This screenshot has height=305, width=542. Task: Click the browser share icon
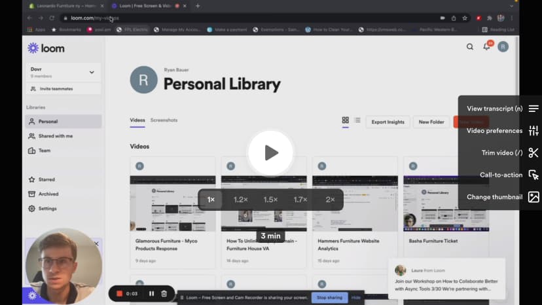[454, 18]
